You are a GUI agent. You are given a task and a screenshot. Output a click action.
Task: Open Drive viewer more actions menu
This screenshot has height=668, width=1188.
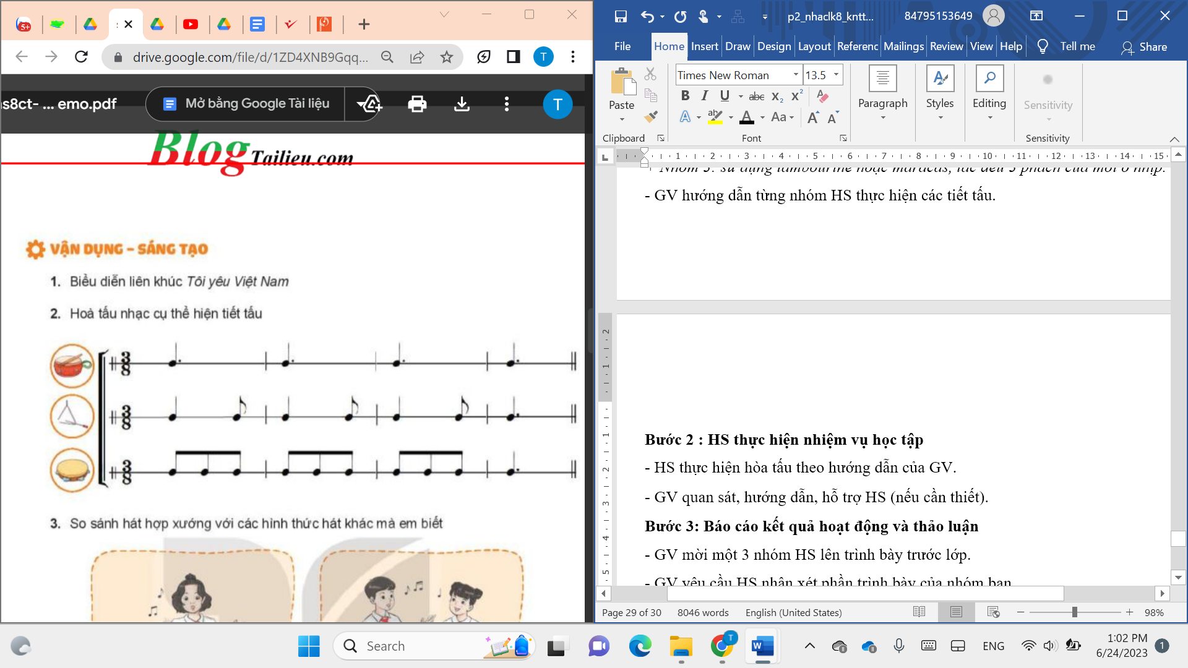point(507,104)
